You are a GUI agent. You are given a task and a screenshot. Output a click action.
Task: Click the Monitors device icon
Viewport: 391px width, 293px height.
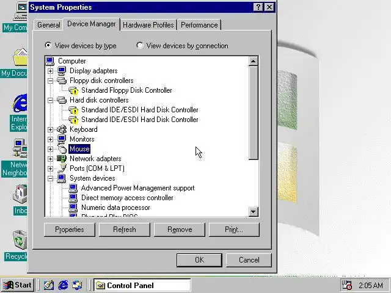coord(62,139)
